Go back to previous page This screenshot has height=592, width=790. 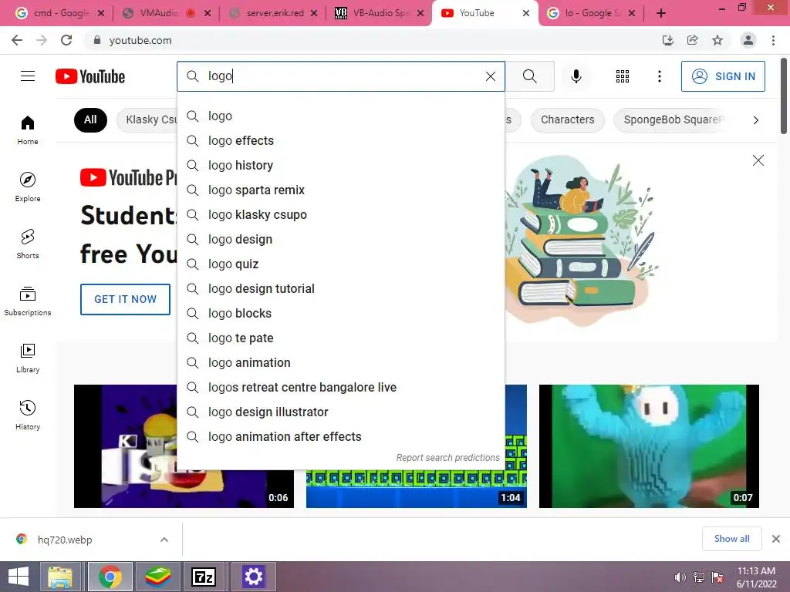coord(17,40)
